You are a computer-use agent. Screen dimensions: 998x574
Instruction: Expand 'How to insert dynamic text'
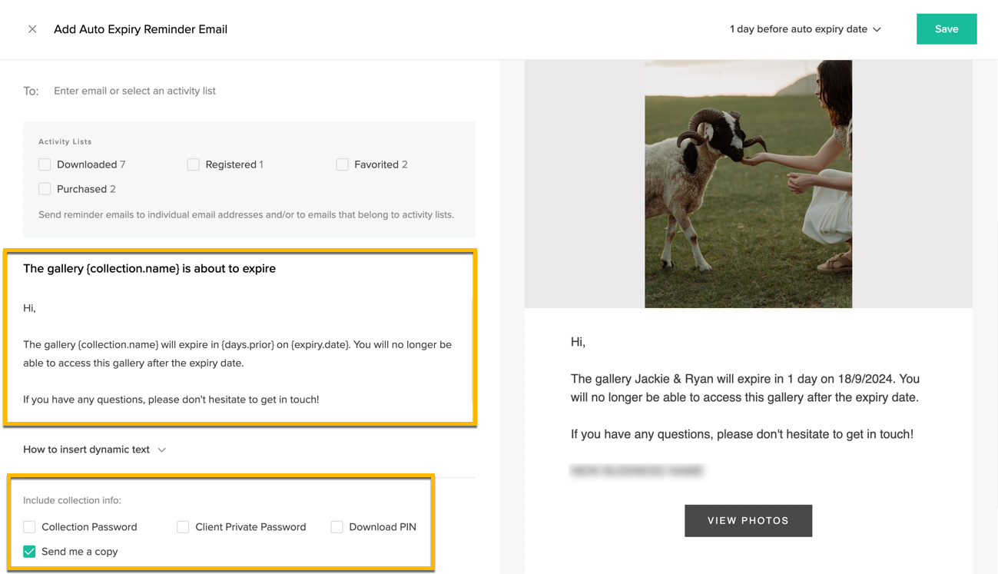(x=87, y=450)
